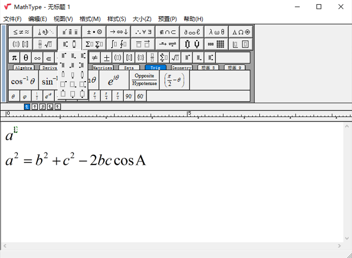Select the decimal tab stop button
This screenshot has width=352, height=258.
click(57, 107)
